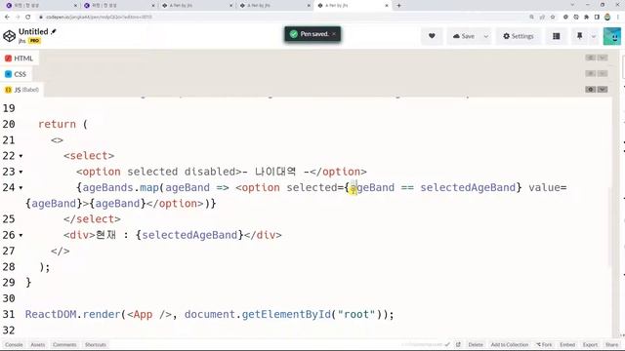
Task: Click the browser address bar
Action: tap(279, 18)
